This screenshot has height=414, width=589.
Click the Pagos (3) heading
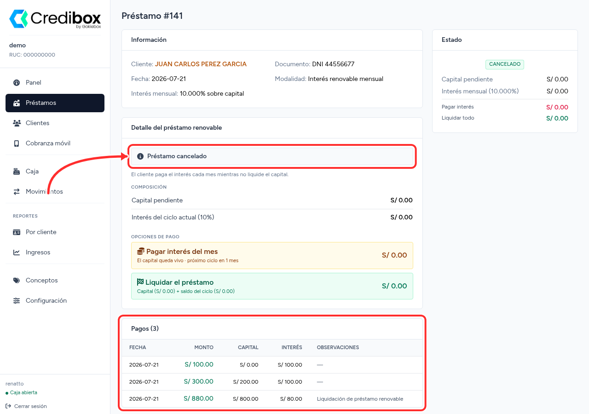click(x=145, y=329)
